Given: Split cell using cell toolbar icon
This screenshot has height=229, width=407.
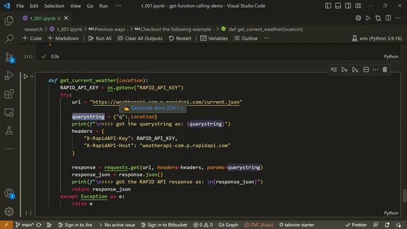Looking at the screenshot, I should pyautogui.click(x=366, y=69).
